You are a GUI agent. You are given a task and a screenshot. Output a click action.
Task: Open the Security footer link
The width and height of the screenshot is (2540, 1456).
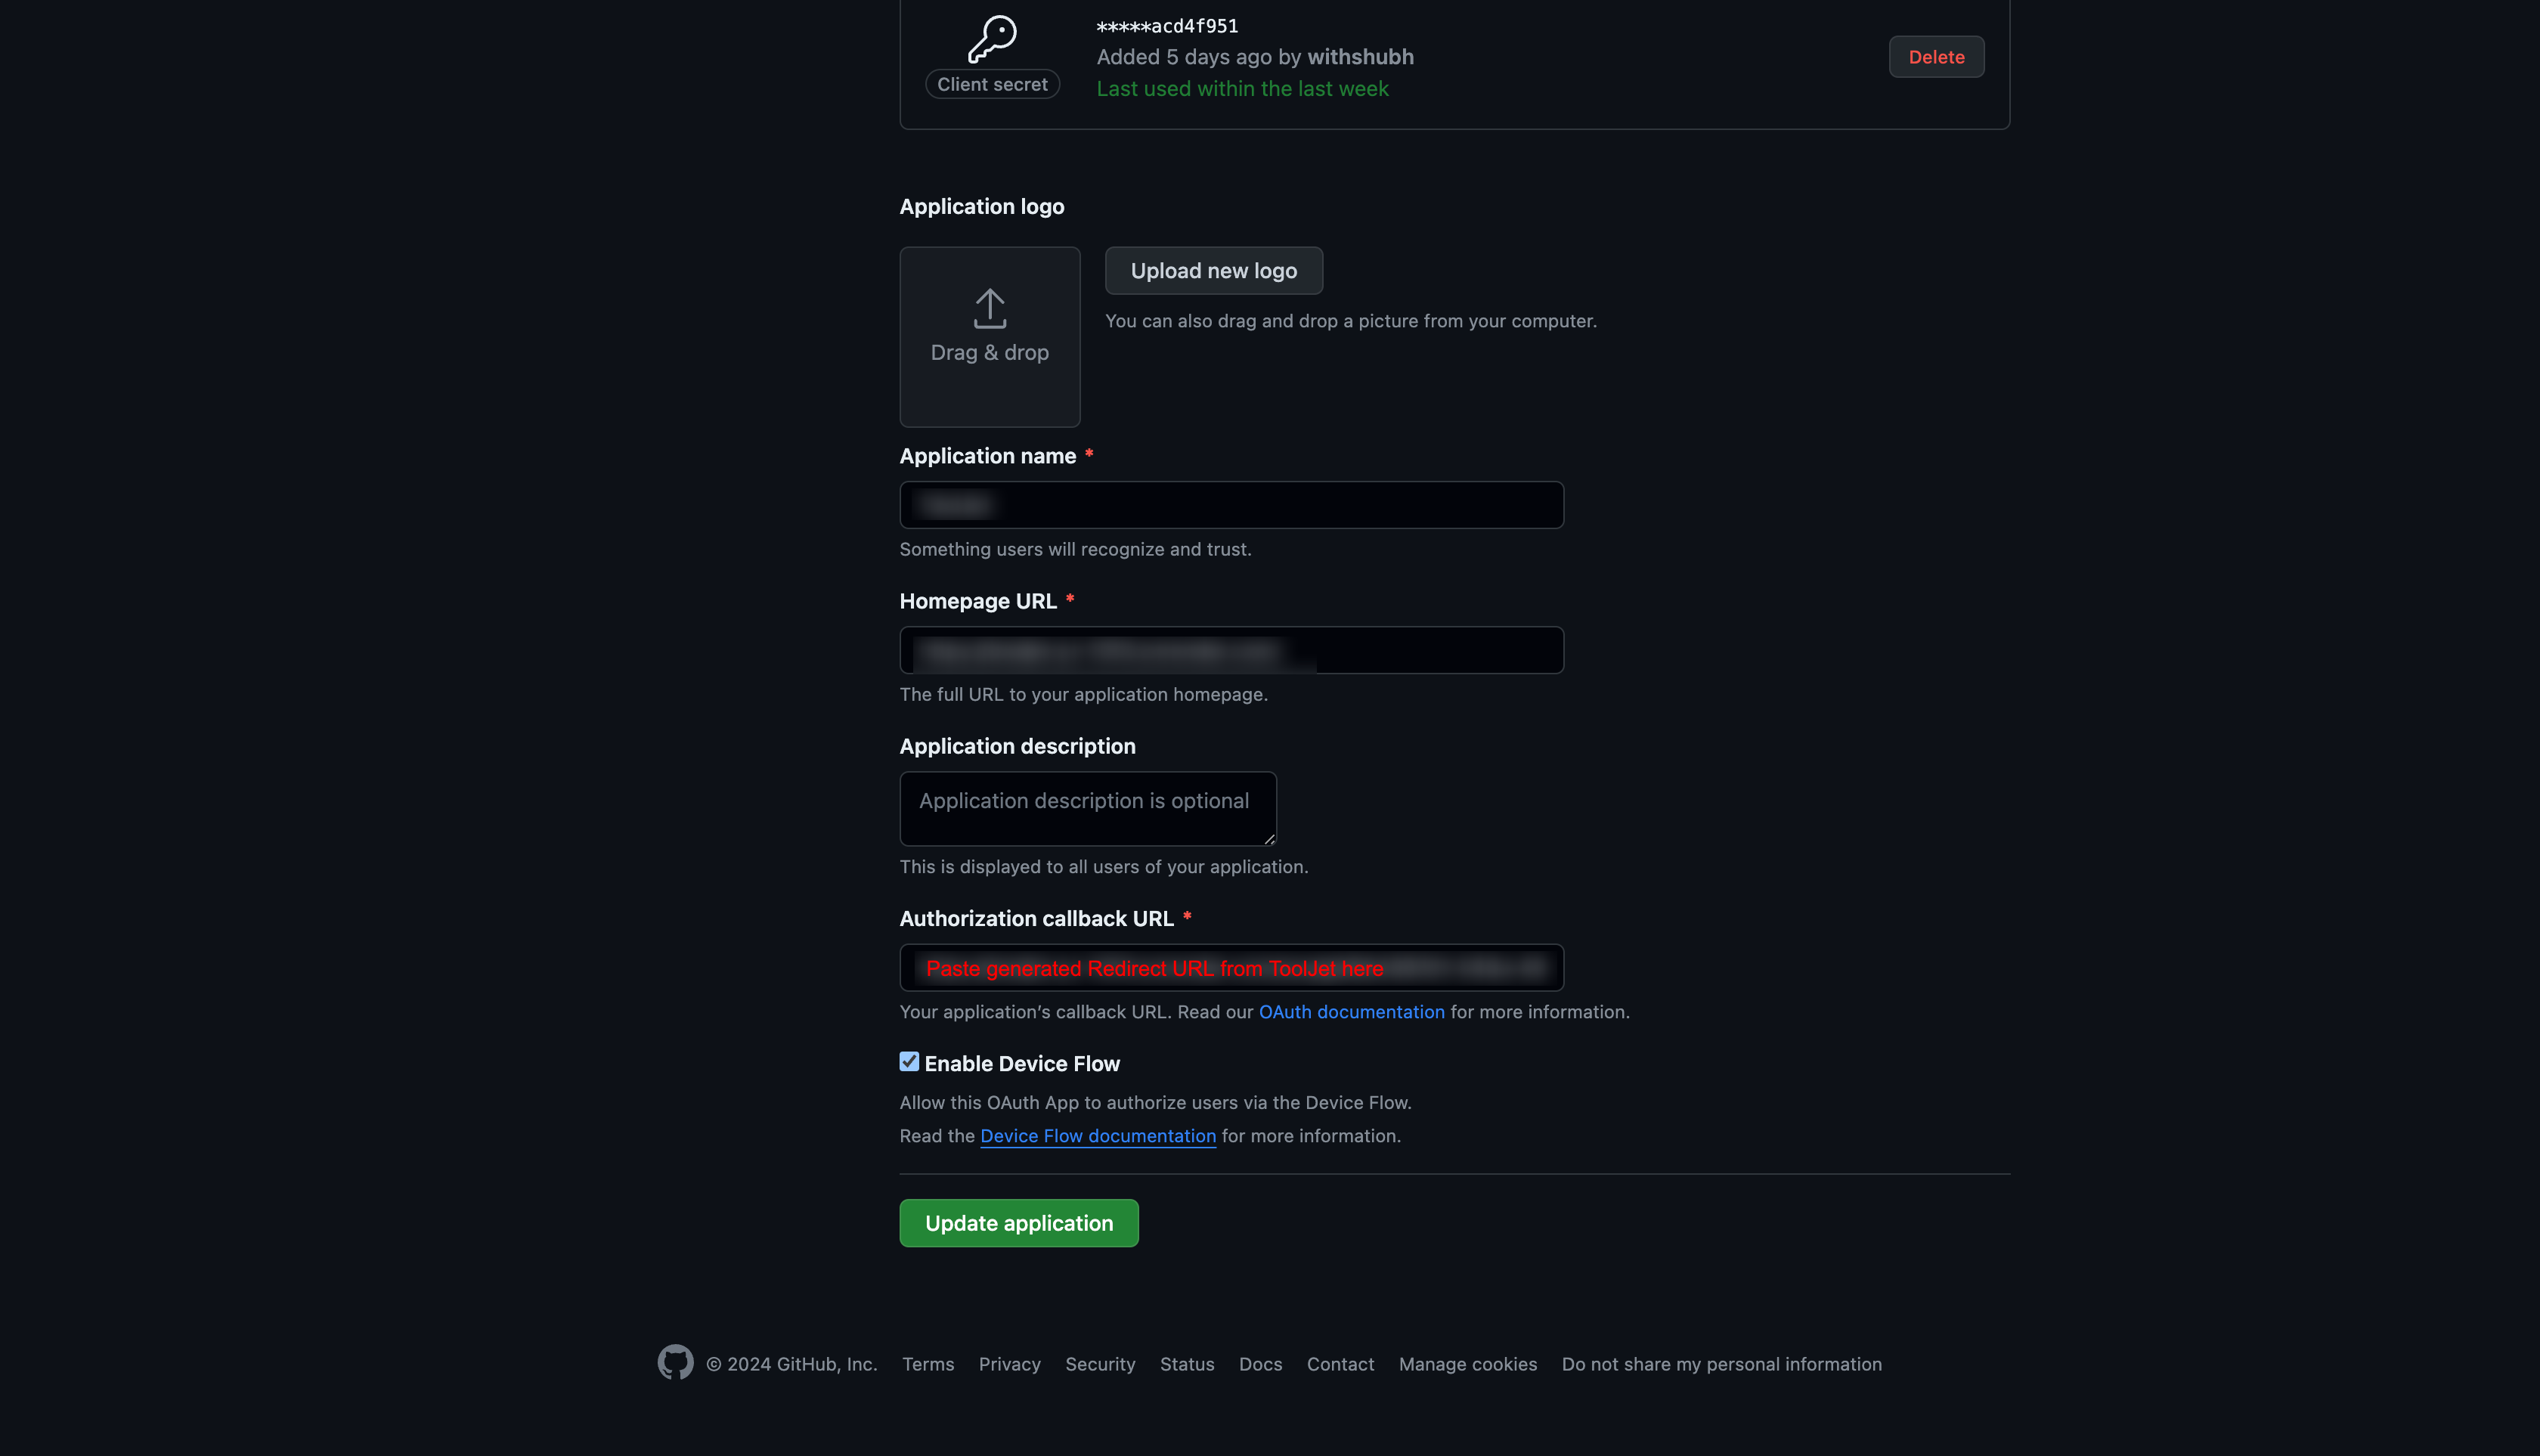click(x=1099, y=1364)
